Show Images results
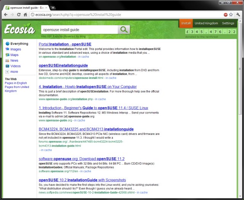244x200 pixels. (16, 49)
